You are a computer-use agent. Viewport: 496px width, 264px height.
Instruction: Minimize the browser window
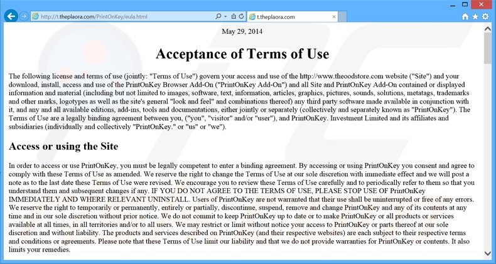pos(452,4)
